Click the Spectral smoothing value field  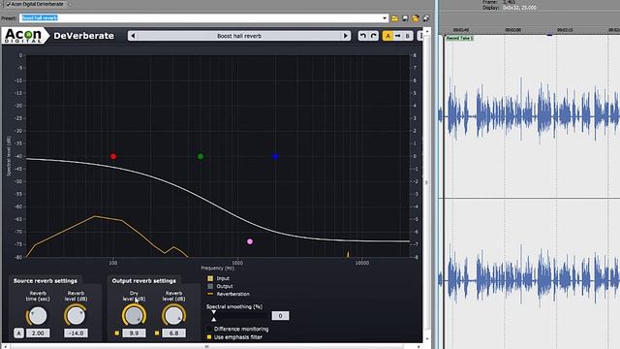[280, 316]
